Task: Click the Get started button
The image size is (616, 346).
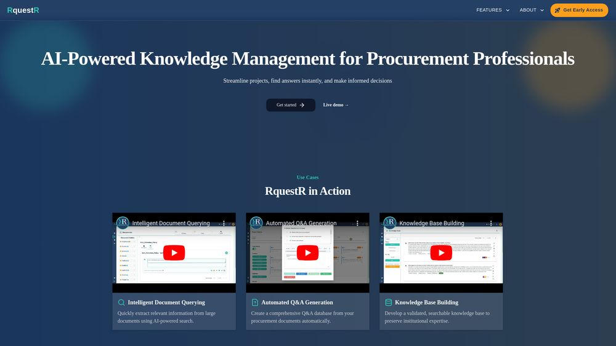Action: 291,105
